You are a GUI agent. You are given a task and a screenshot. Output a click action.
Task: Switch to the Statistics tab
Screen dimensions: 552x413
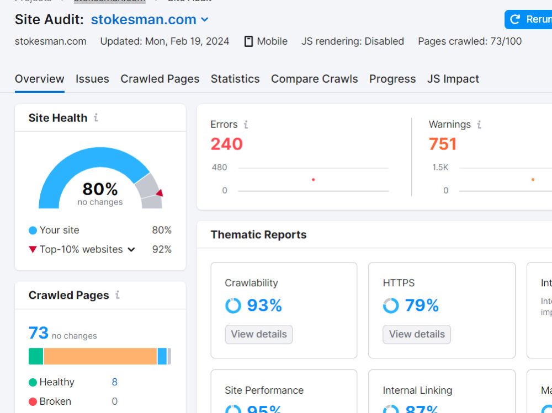pyautogui.click(x=235, y=79)
